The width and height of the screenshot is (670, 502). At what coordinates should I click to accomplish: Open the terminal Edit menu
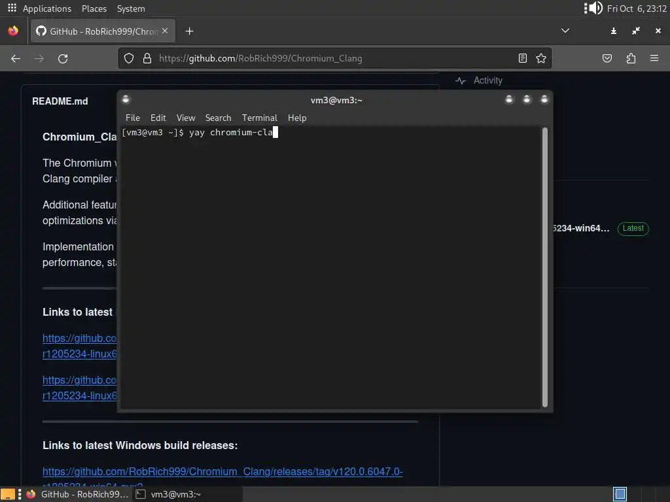pos(158,118)
